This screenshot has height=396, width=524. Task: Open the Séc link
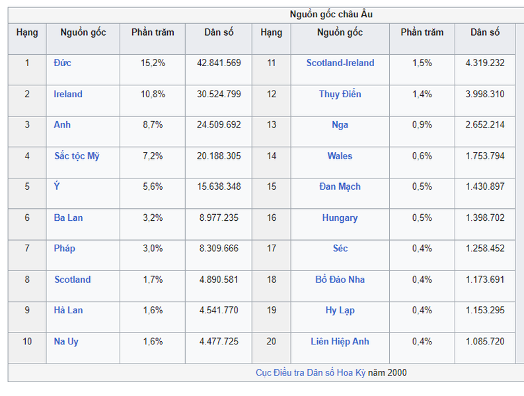pyautogui.click(x=340, y=249)
